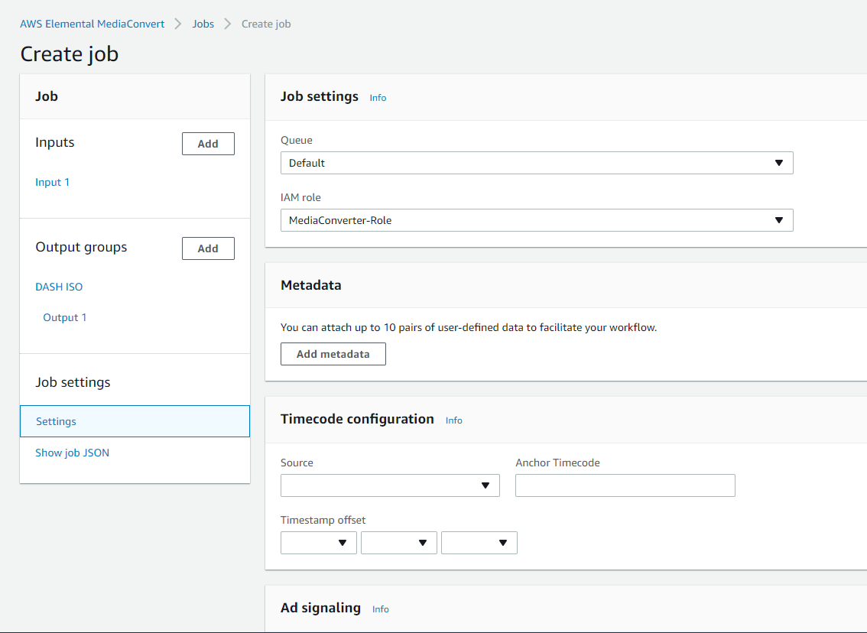Add a new output group
The image size is (867, 633).
click(x=208, y=248)
